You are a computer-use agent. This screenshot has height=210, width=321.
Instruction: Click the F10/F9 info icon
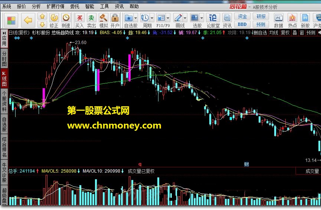(x=161, y=18)
